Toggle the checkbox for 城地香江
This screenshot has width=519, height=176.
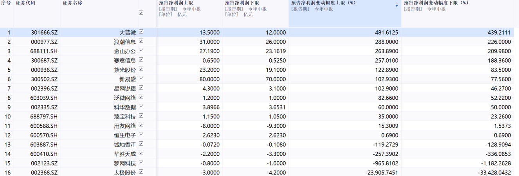(x=141, y=144)
